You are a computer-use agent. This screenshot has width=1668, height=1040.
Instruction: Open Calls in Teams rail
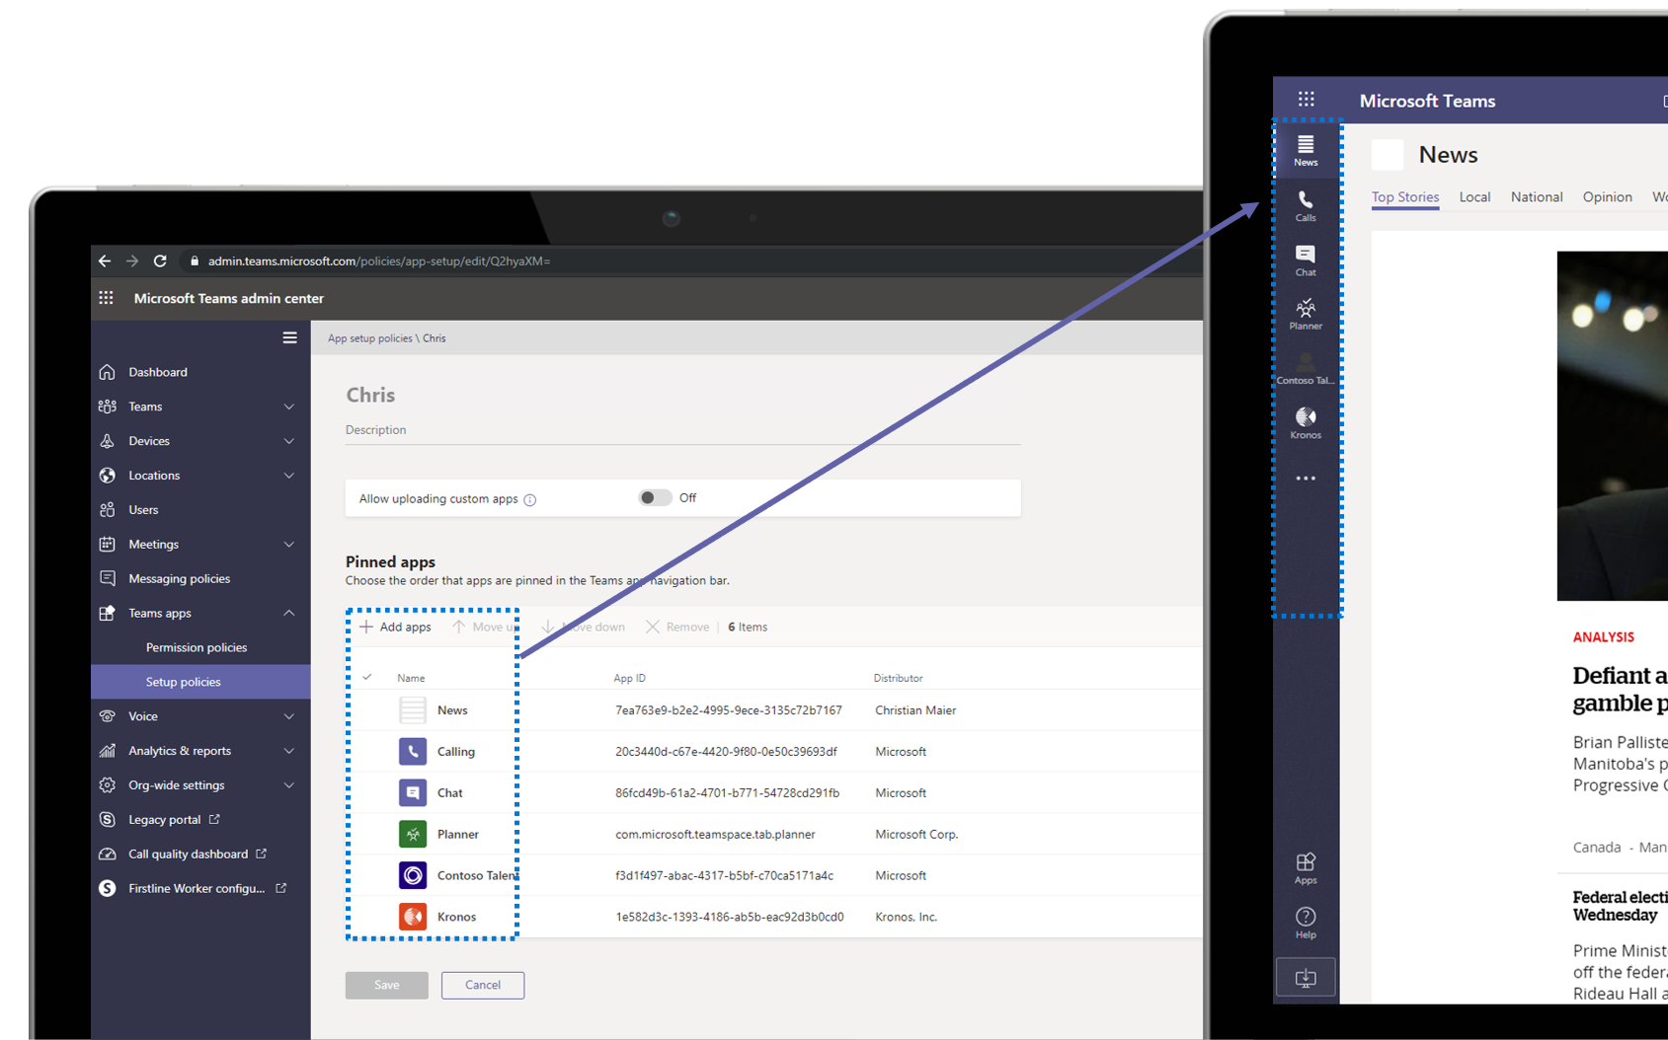1306,205
